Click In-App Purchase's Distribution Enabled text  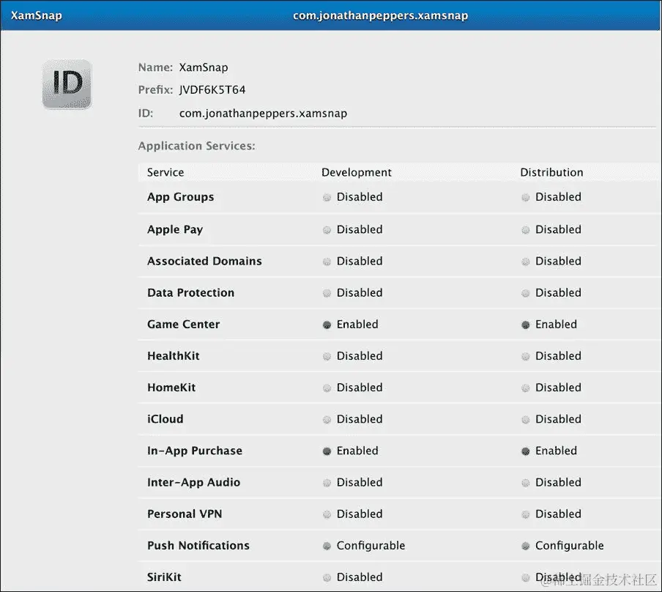(556, 451)
